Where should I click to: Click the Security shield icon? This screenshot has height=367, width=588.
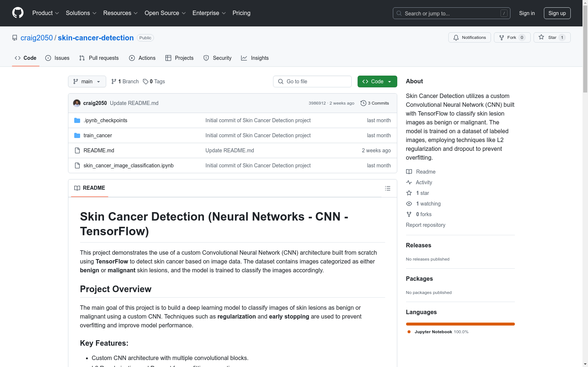pos(206,58)
